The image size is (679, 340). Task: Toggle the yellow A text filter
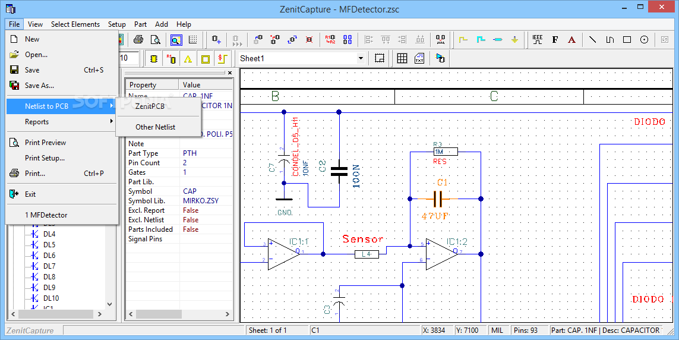coord(188,58)
